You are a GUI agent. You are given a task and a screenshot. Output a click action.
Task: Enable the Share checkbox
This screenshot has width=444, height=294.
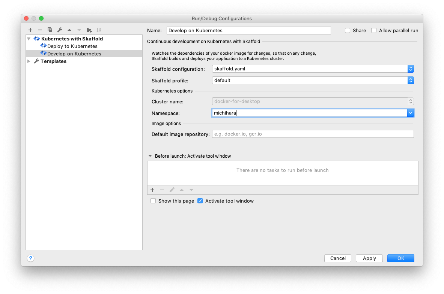[x=347, y=30]
